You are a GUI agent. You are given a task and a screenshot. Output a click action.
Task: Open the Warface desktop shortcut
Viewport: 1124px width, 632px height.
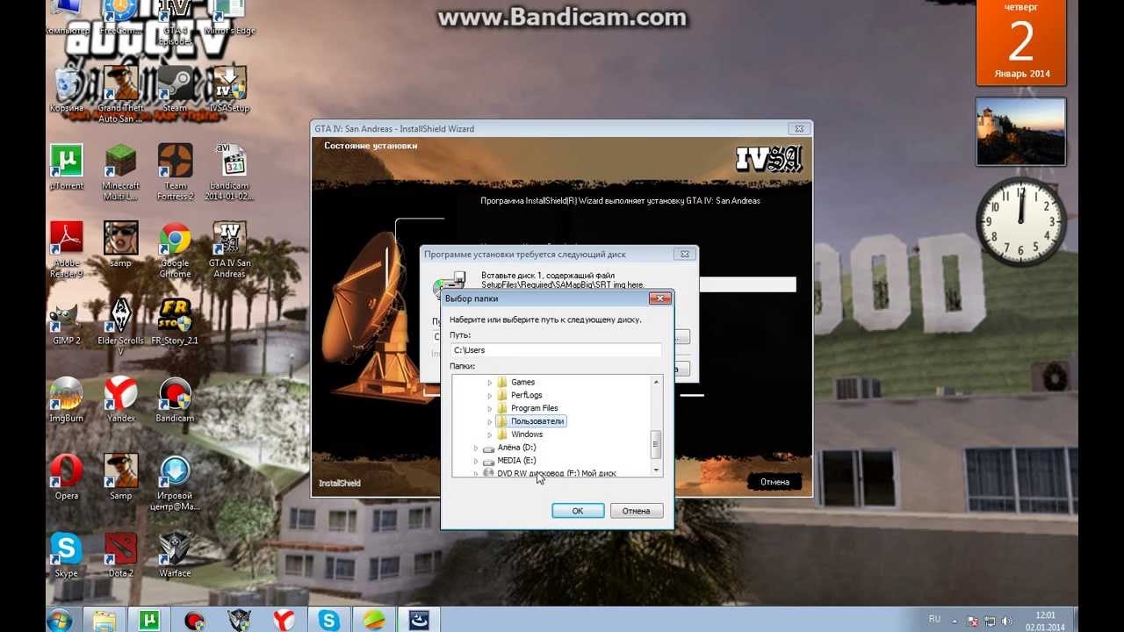pyautogui.click(x=175, y=554)
